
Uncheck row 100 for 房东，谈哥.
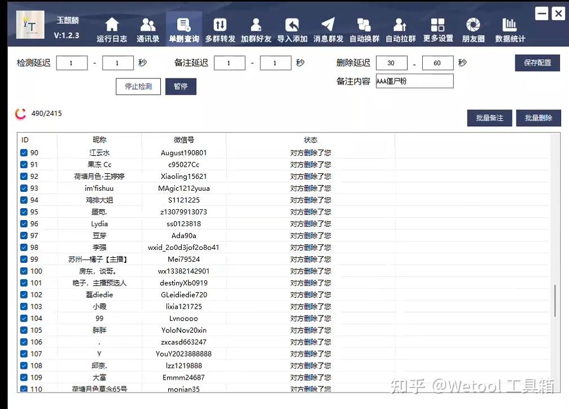24,271
